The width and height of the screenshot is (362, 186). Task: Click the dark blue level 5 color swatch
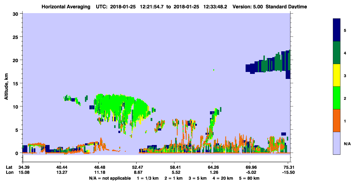click(337, 30)
